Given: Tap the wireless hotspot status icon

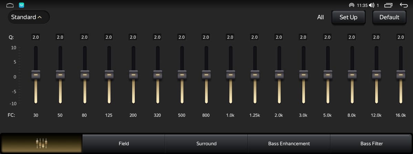Looking at the screenshot, I should 351,5.
